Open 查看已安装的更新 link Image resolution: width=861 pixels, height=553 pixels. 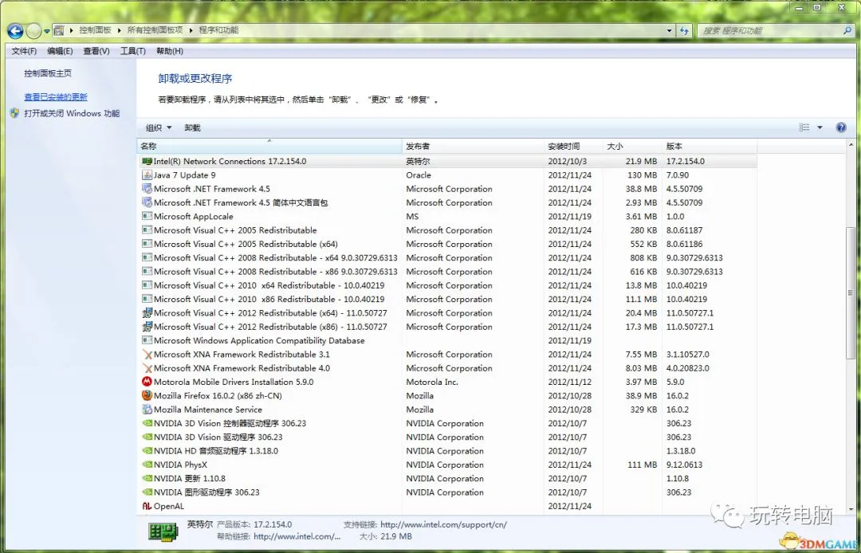coord(56,97)
